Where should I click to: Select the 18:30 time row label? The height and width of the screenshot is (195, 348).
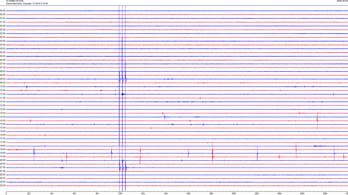tap(3, 149)
